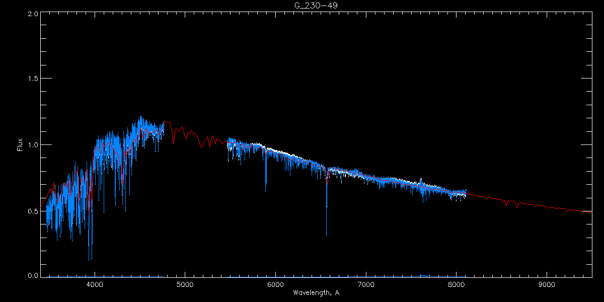Image resolution: width=604 pixels, height=302 pixels.
Task: Click the 'Wavelength, A' x-axis label
Action: click(x=316, y=293)
